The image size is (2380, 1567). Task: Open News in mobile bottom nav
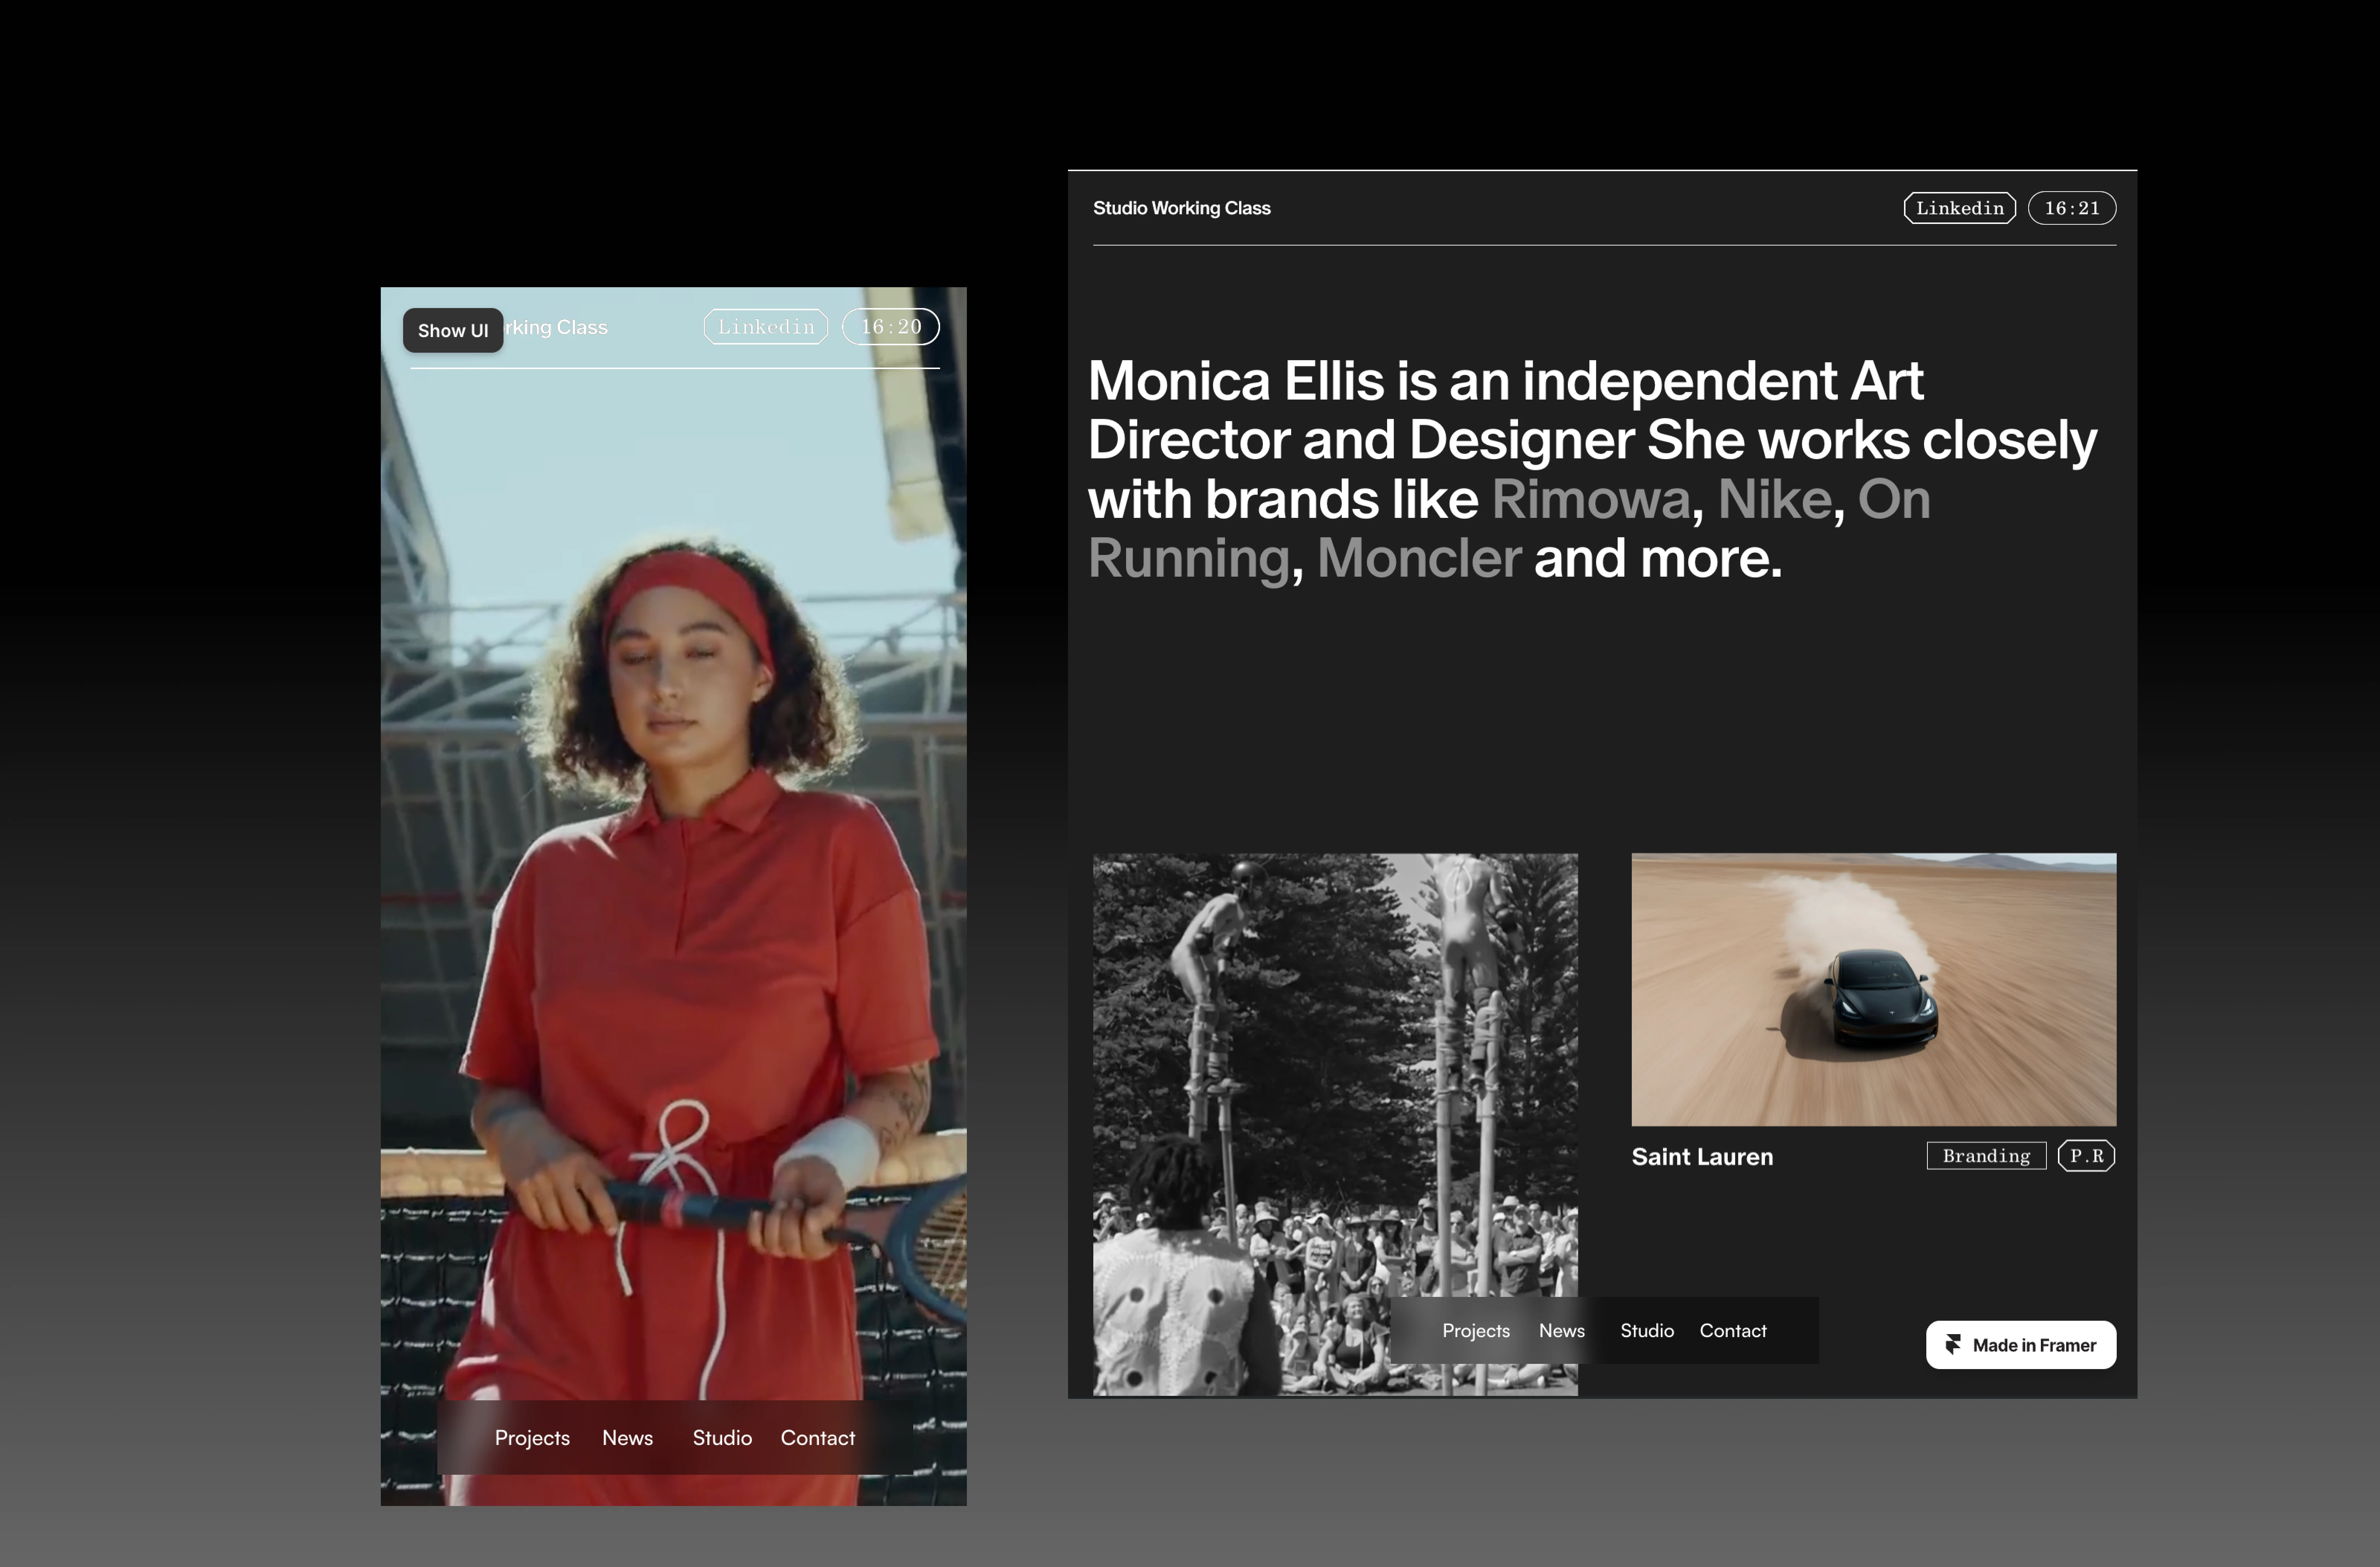click(627, 1438)
